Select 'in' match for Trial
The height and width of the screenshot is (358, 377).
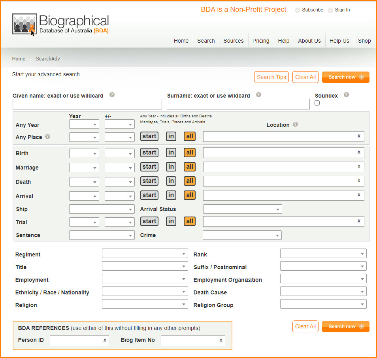point(171,221)
